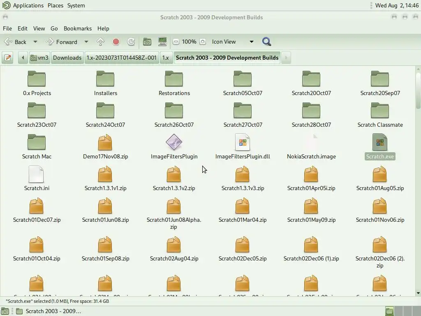Select the ImageFiltersPlugin.dll file

(243, 147)
